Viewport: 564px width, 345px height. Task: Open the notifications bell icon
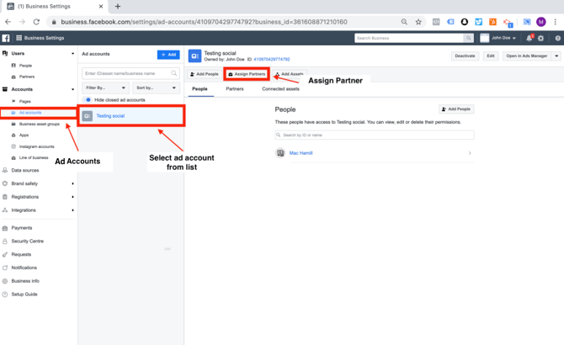pos(529,38)
